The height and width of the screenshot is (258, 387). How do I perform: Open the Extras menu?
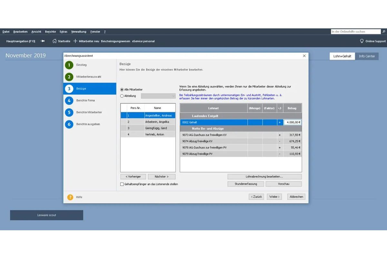coord(64,32)
